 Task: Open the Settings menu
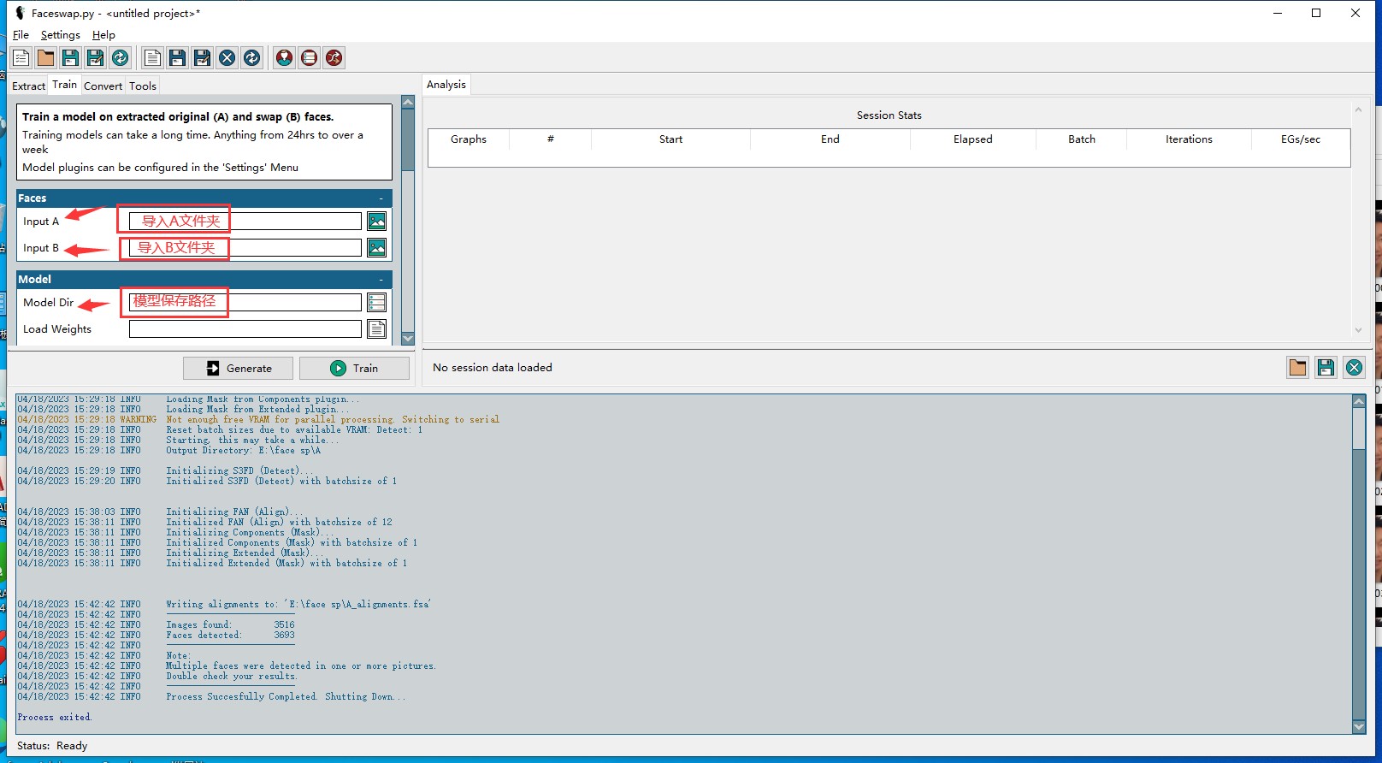pos(60,35)
